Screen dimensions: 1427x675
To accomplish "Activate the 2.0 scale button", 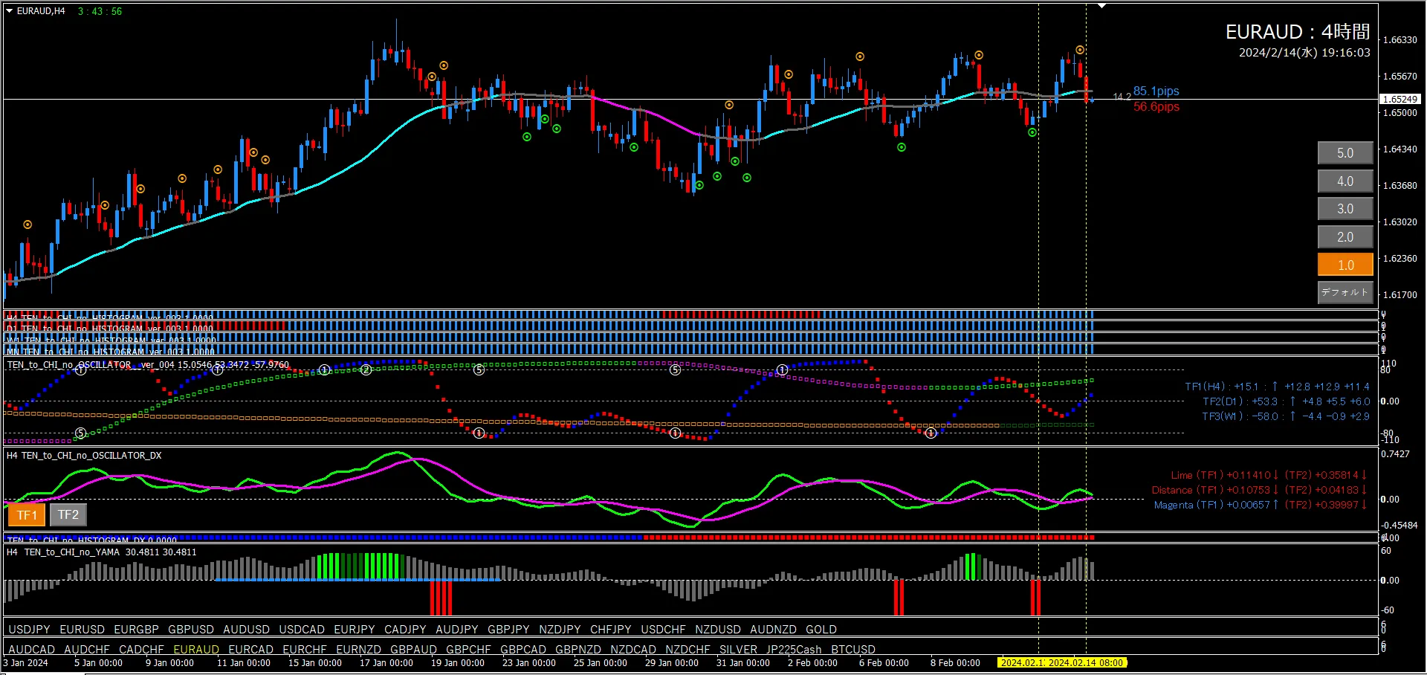I will point(1345,237).
